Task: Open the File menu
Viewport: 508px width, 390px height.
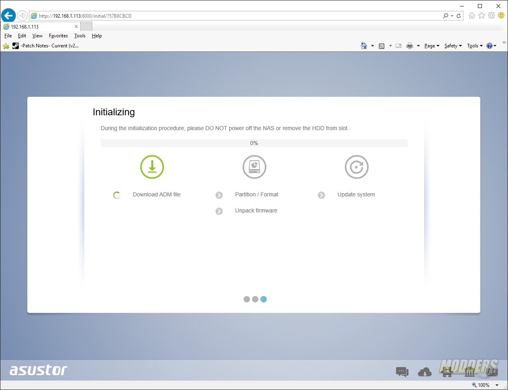Action: tap(8, 36)
